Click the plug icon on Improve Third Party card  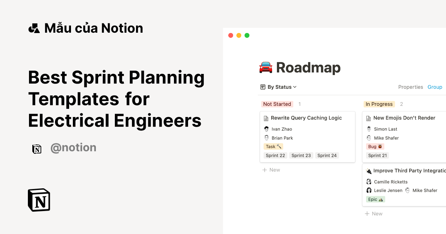(368, 171)
